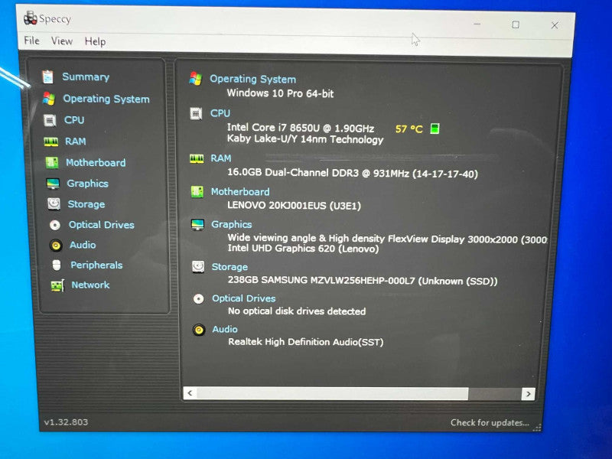Click the Graphics monitor icon in sidebar
The width and height of the screenshot is (612, 459).
click(x=53, y=184)
